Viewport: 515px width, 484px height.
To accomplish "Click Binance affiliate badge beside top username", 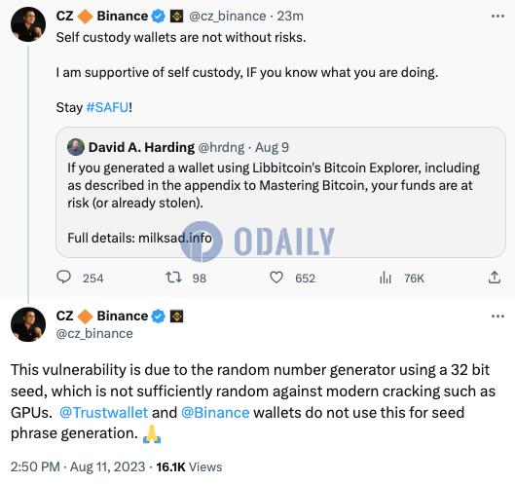I will [x=177, y=17].
